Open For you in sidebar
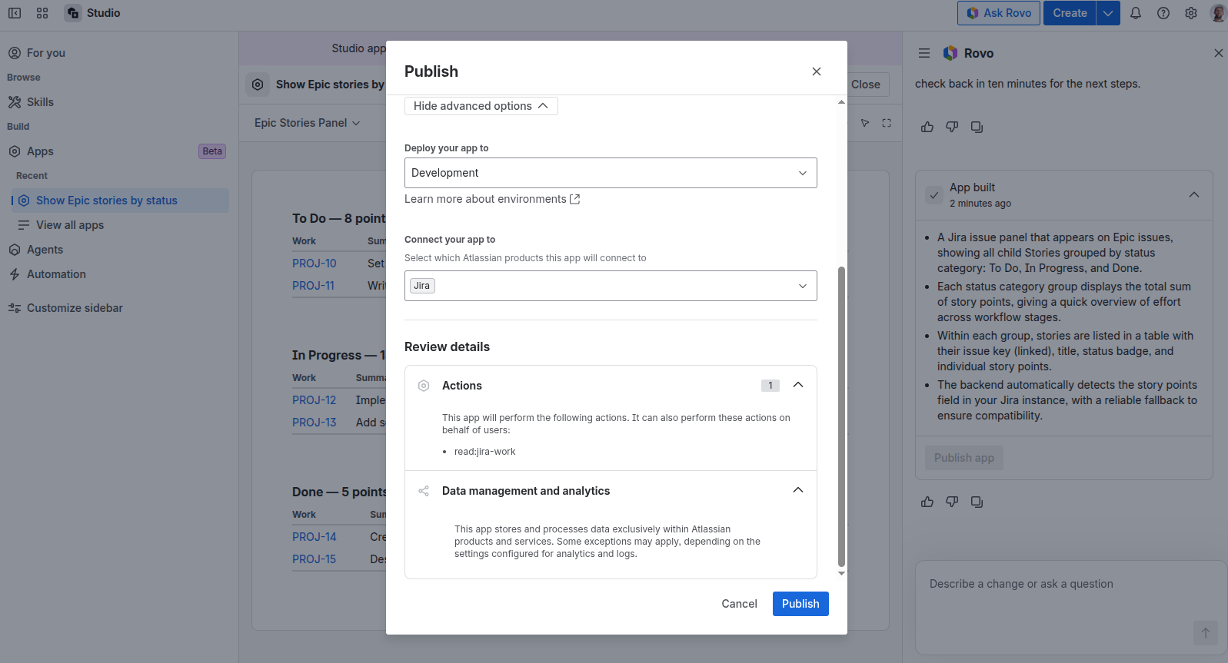This screenshot has width=1228, height=663. [x=119, y=53]
